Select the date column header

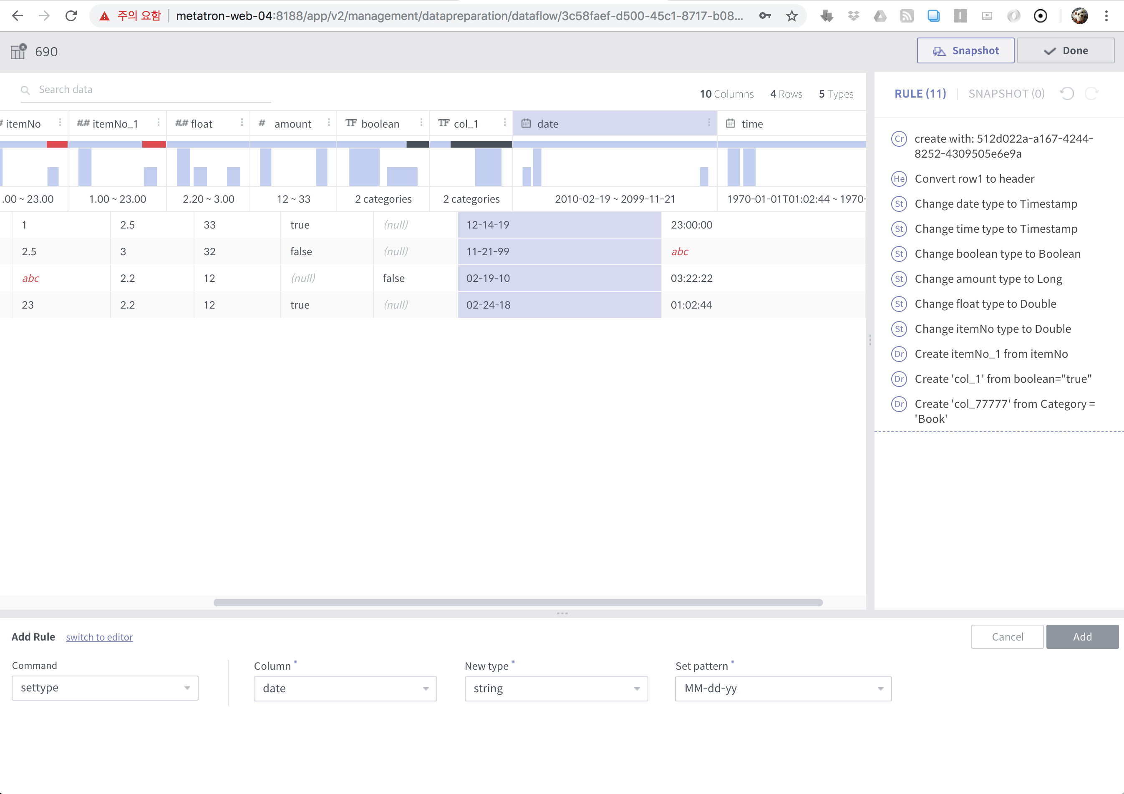615,123
